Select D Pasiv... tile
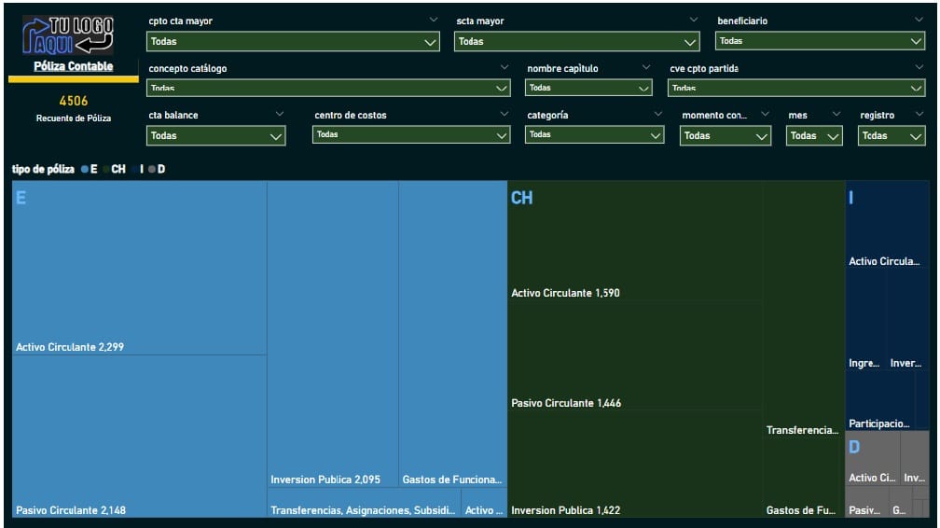Viewport: 940px width, 528px height. point(867,502)
